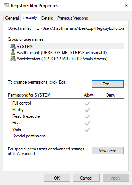This screenshot has width=132, height=185.
Task: Click the Edit... button
Action: [x=108, y=84]
